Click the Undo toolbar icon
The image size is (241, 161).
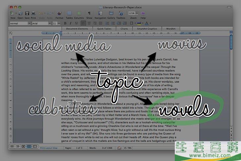41,14
